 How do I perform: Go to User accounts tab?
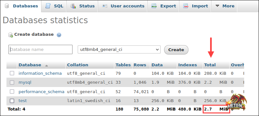(x=123, y=6)
